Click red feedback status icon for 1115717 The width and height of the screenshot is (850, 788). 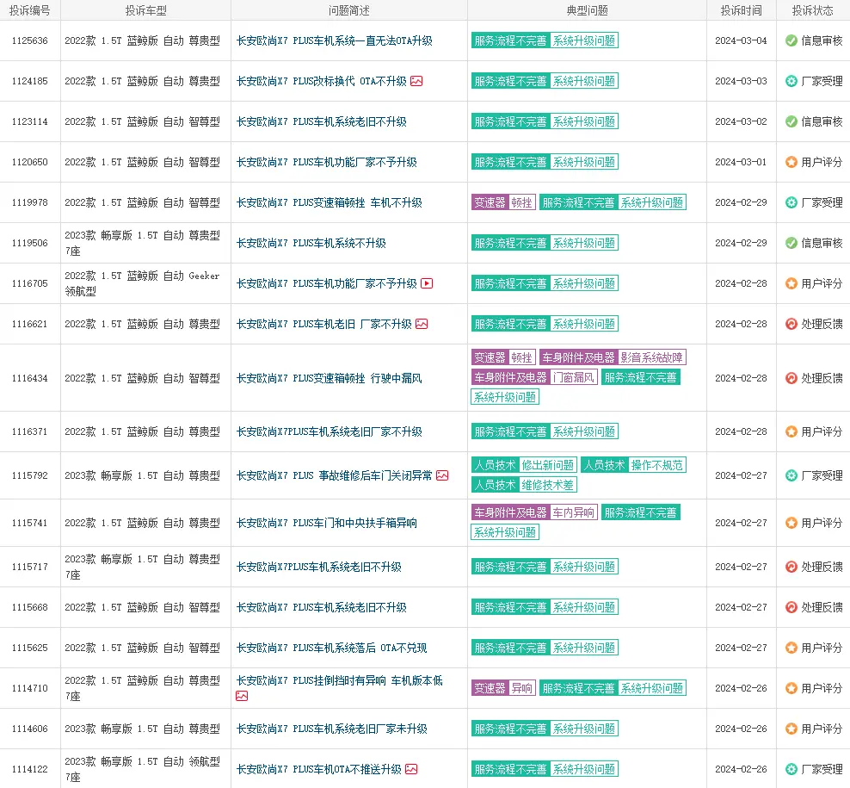click(x=791, y=568)
